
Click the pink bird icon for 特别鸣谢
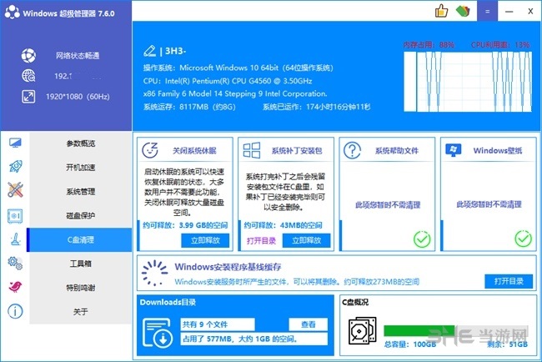(15, 286)
